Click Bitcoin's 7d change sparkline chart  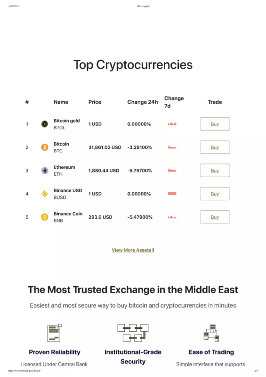pos(172,147)
